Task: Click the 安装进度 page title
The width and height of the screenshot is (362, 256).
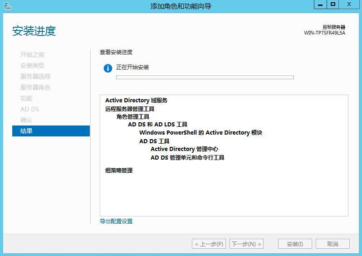Action: 34,31
